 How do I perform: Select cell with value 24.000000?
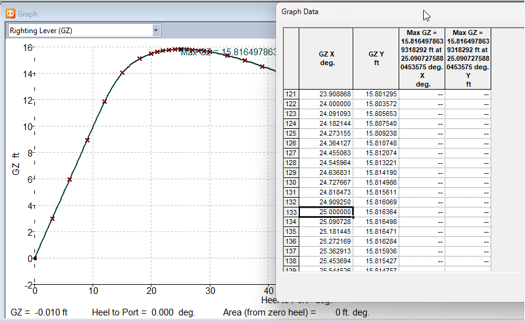[x=326, y=104]
